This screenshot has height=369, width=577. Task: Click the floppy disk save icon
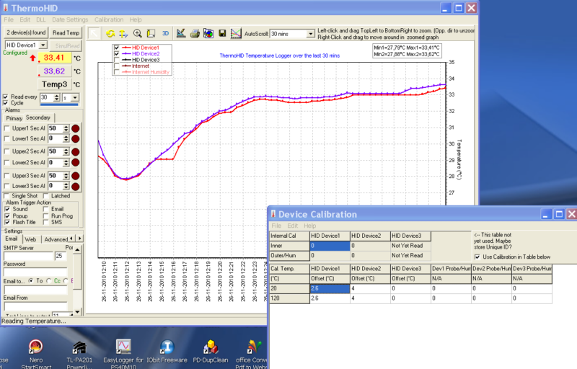(x=222, y=33)
